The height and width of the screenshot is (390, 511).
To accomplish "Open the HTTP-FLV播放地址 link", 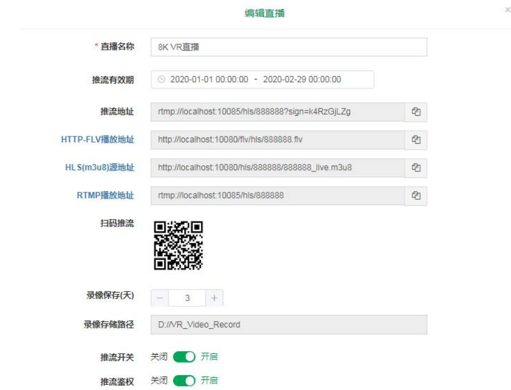I will 98,139.
